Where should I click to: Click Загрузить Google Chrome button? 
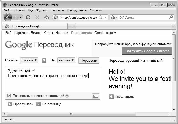coord(147,51)
